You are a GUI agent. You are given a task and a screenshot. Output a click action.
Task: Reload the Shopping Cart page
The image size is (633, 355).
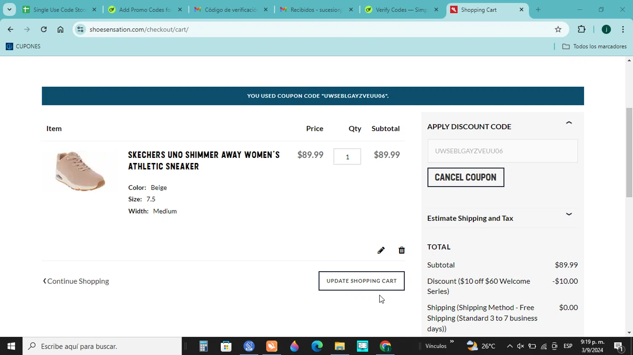[44, 29]
